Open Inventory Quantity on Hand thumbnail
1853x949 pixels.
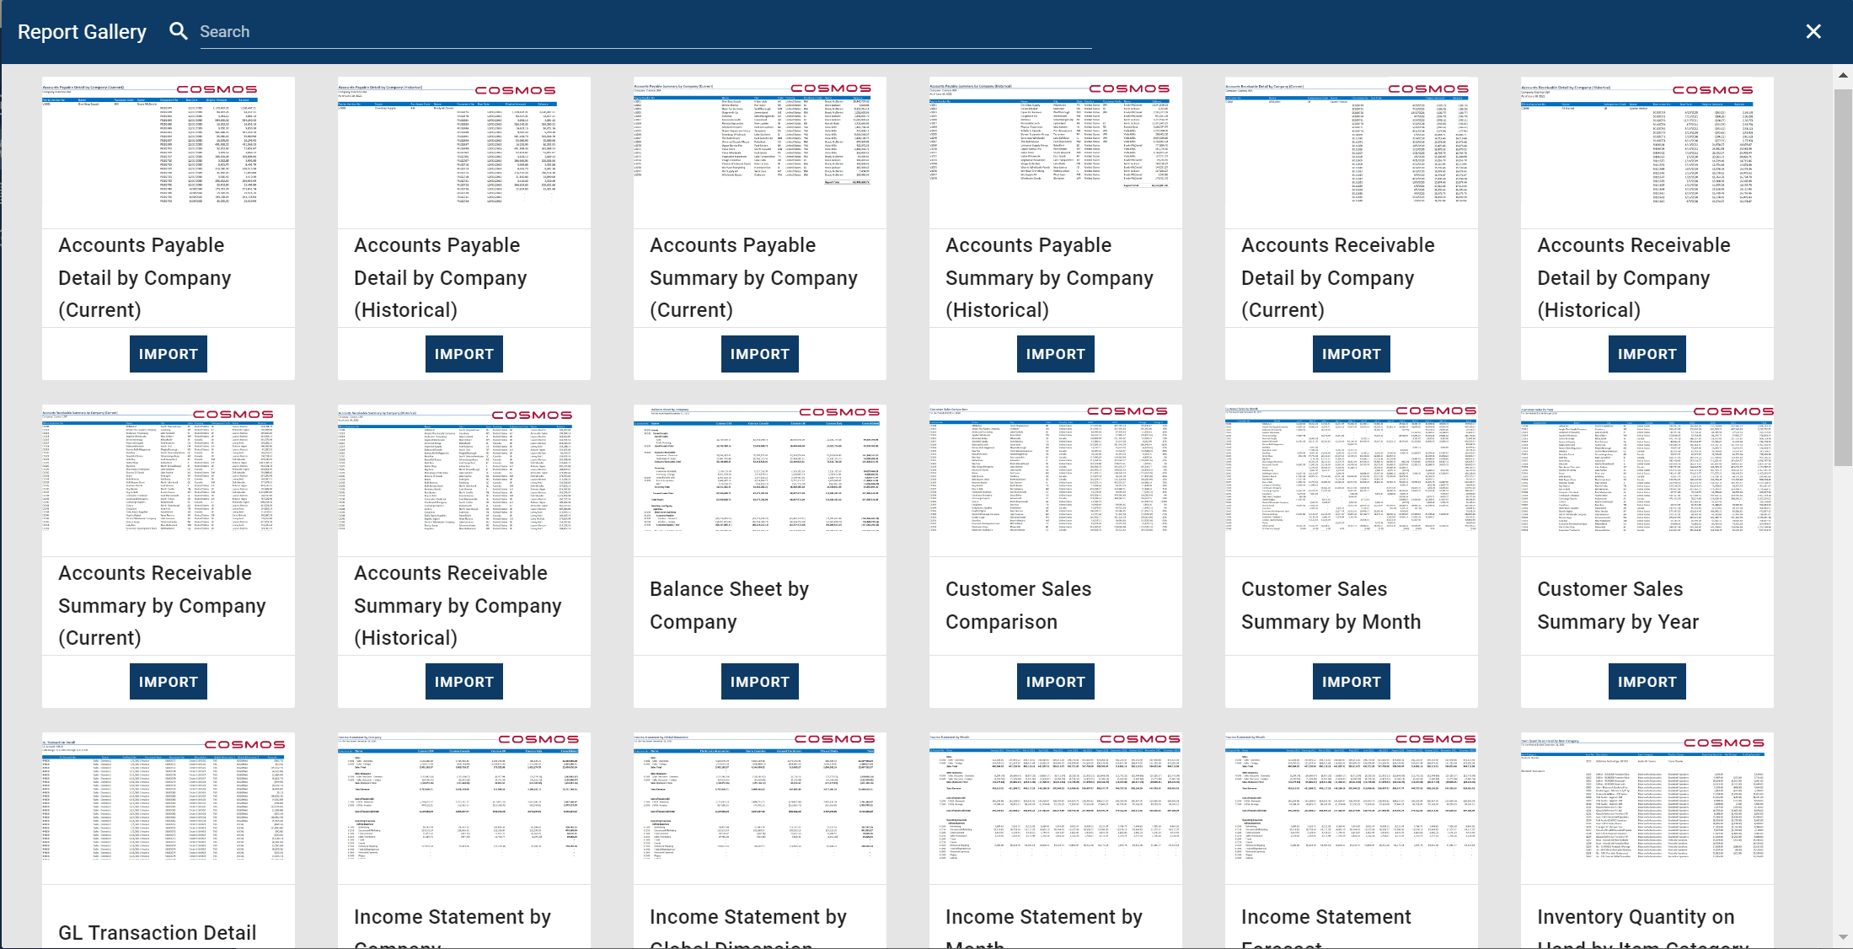coord(1647,808)
